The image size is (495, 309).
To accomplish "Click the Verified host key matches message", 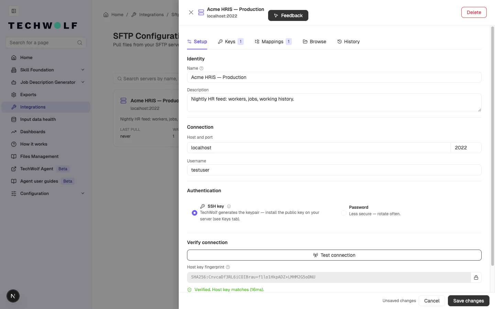I will coord(229,290).
